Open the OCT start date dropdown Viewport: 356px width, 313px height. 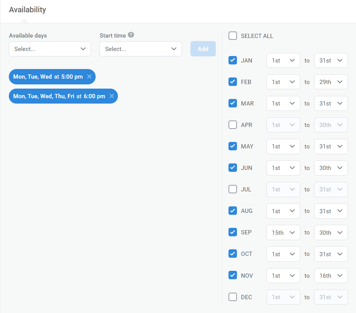(x=283, y=254)
